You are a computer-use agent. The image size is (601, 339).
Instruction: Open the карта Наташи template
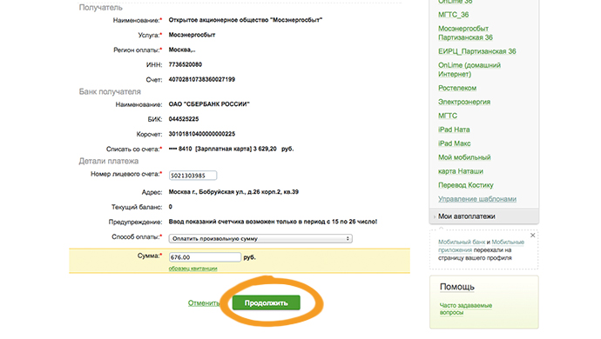click(461, 171)
